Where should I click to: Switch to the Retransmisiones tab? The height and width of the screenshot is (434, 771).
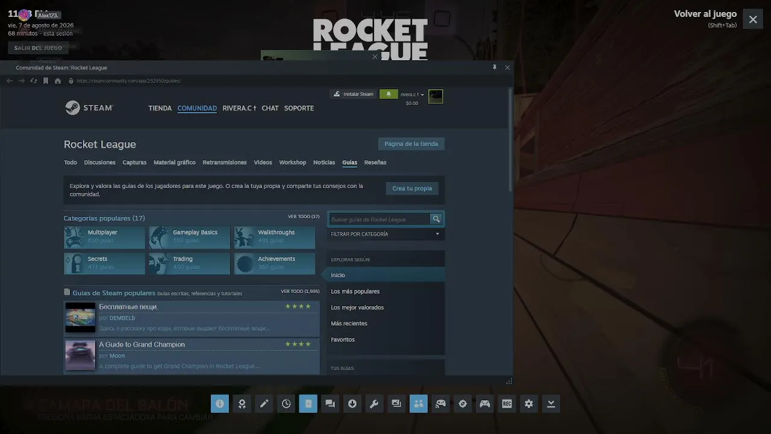[x=225, y=163]
